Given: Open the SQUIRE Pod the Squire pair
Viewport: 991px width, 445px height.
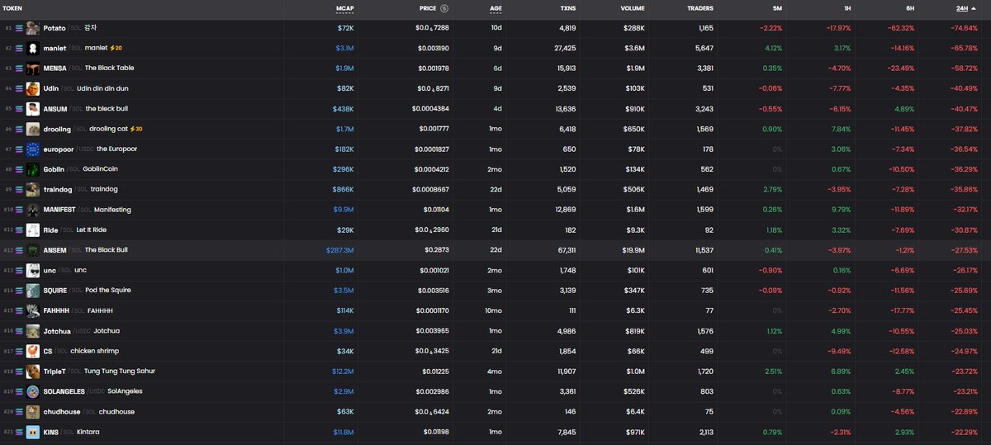Looking at the screenshot, I should click(x=495, y=291).
